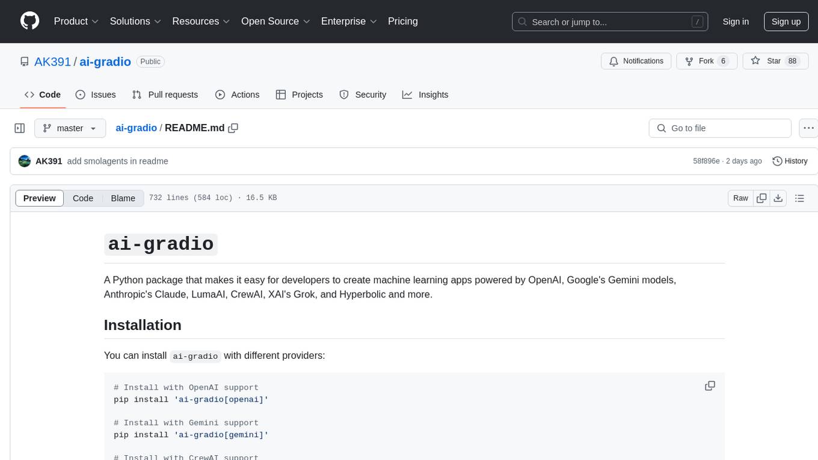This screenshot has width=818, height=460.
Task: Open the Pricing page
Action: (403, 21)
